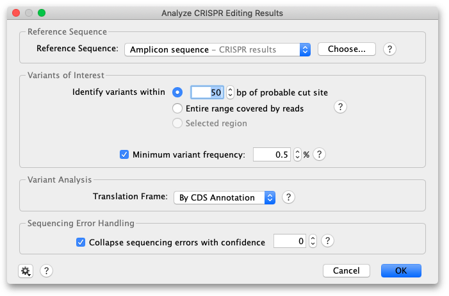
Task: Confirm with the OK button
Action: click(401, 270)
